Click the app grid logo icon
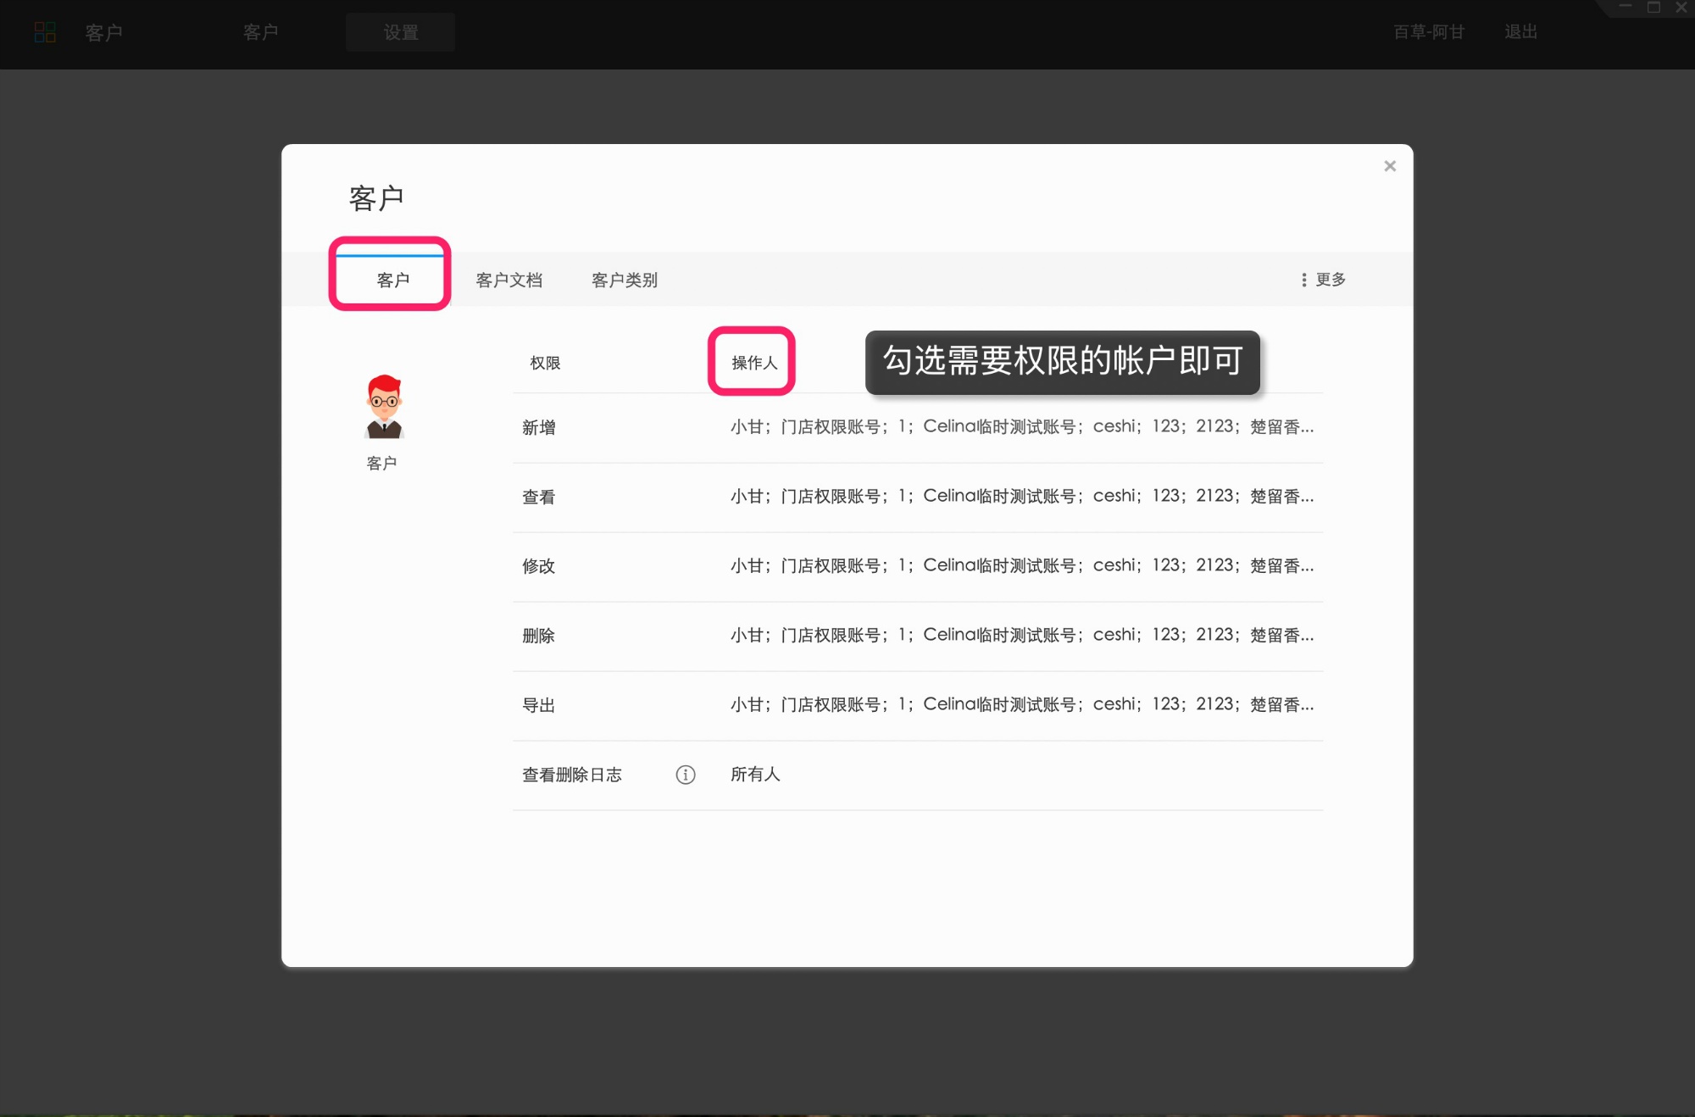 (x=45, y=32)
